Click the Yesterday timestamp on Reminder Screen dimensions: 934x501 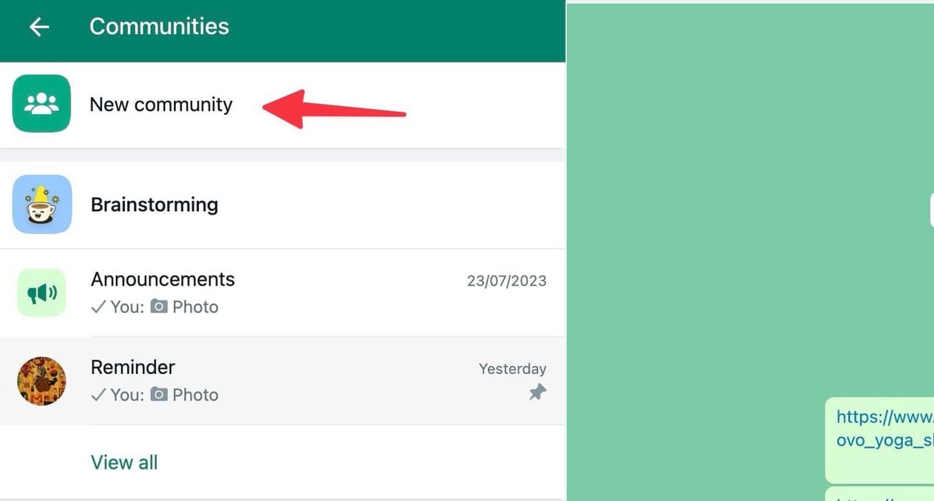coord(512,368)
